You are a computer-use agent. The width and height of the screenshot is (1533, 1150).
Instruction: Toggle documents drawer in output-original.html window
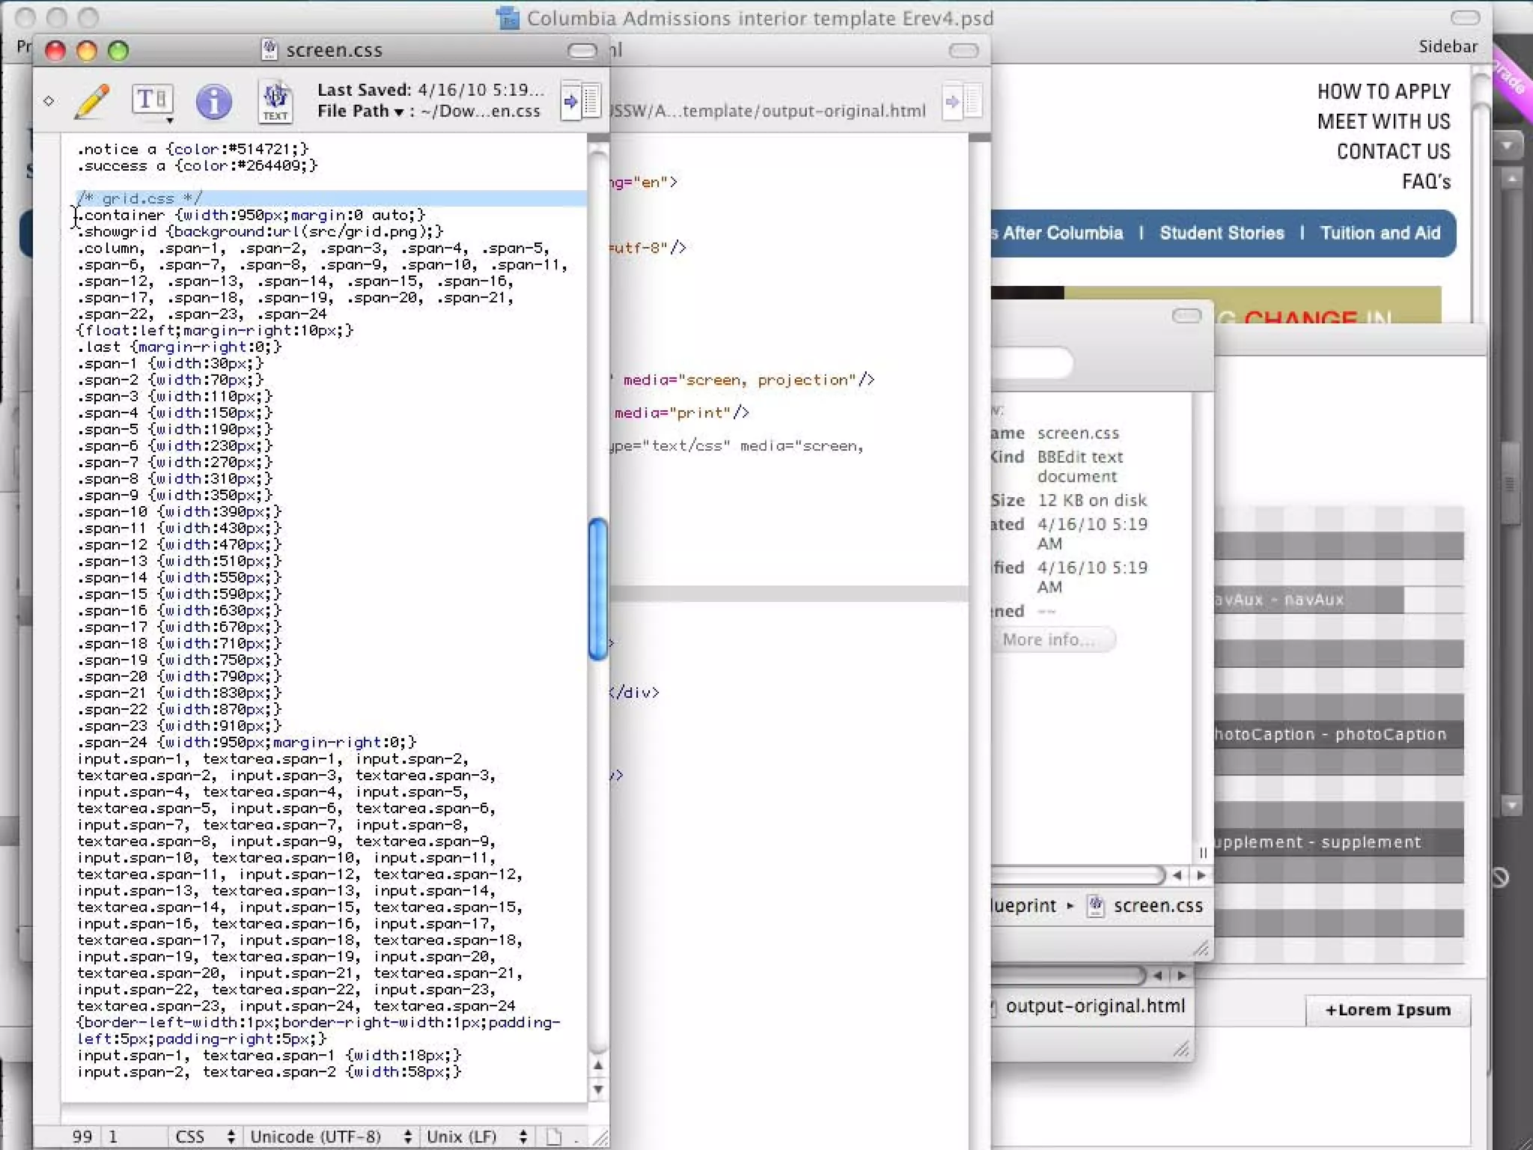963,101
